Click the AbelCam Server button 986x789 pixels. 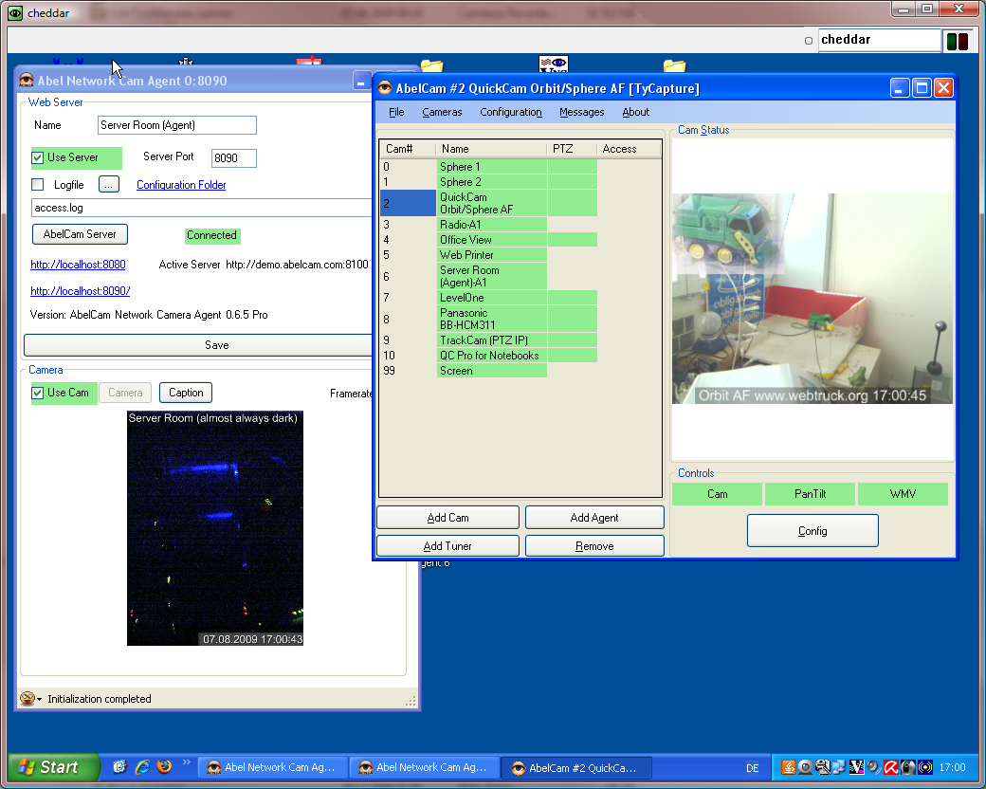(80, 234)
